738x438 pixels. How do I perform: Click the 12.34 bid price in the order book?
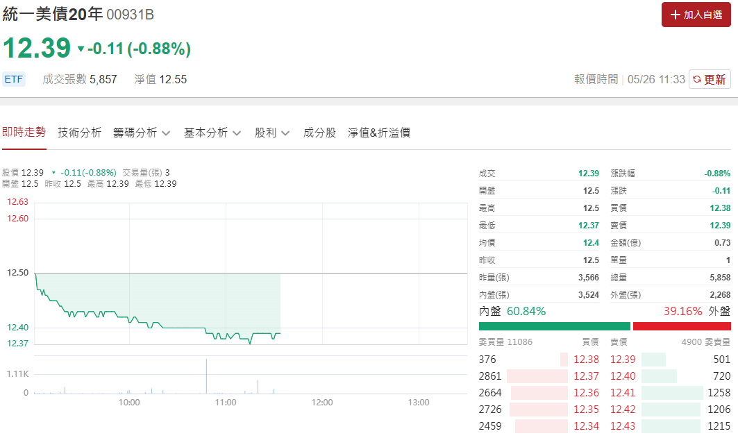point(586,426)
